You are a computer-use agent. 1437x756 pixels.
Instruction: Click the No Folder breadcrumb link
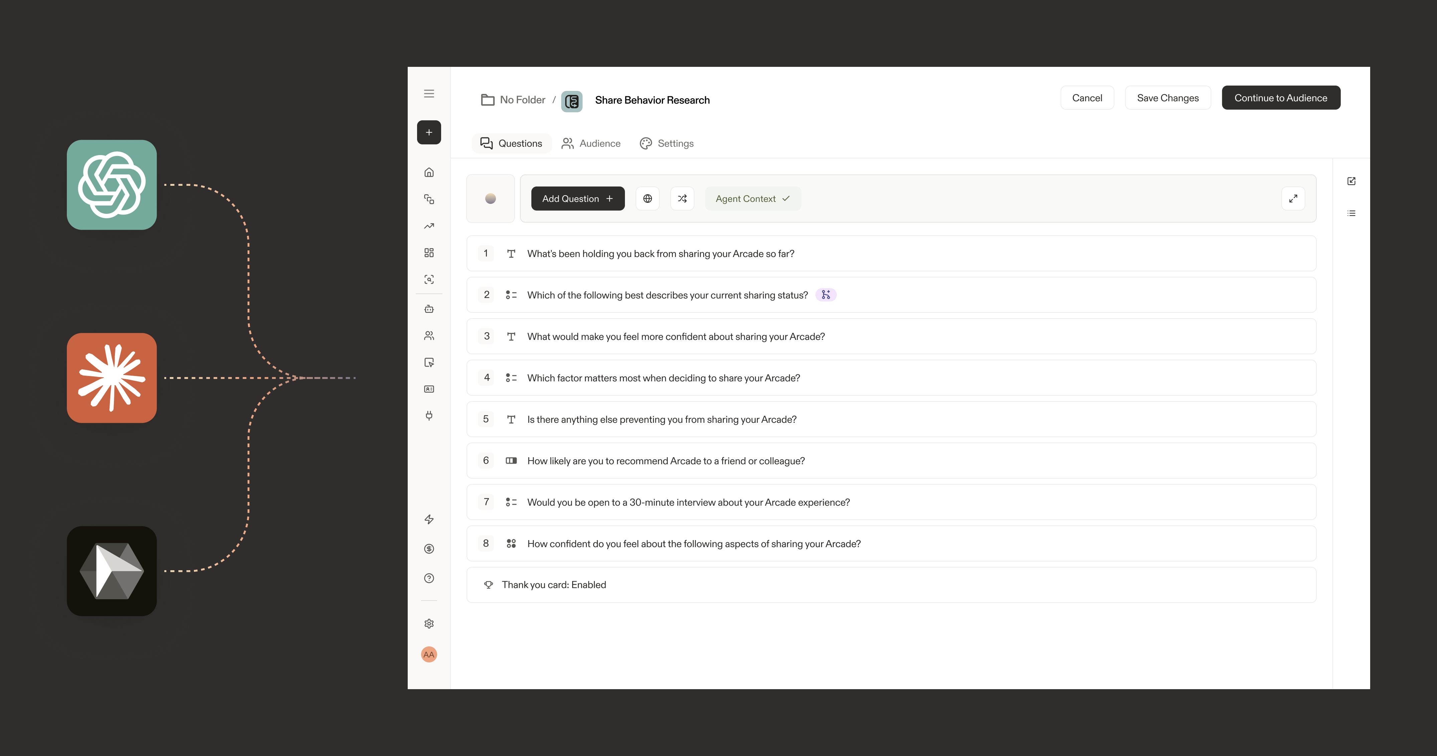coord(523,100)
